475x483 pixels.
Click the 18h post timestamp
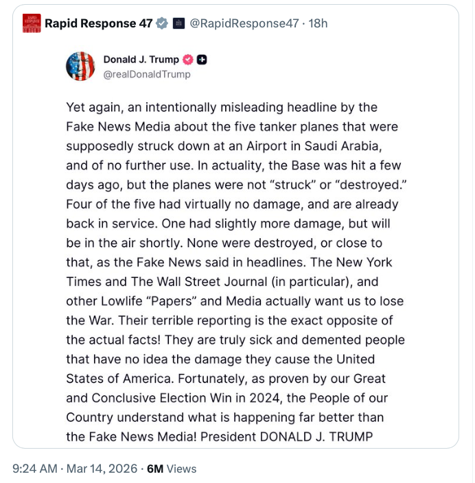[318, 23]
